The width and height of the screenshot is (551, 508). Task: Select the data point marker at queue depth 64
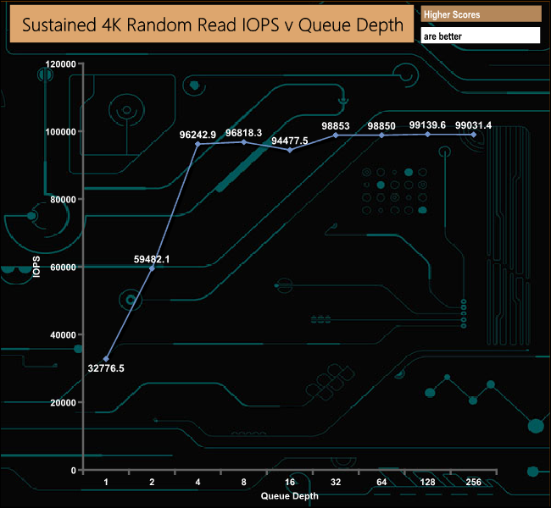click(x=382, y=135)
